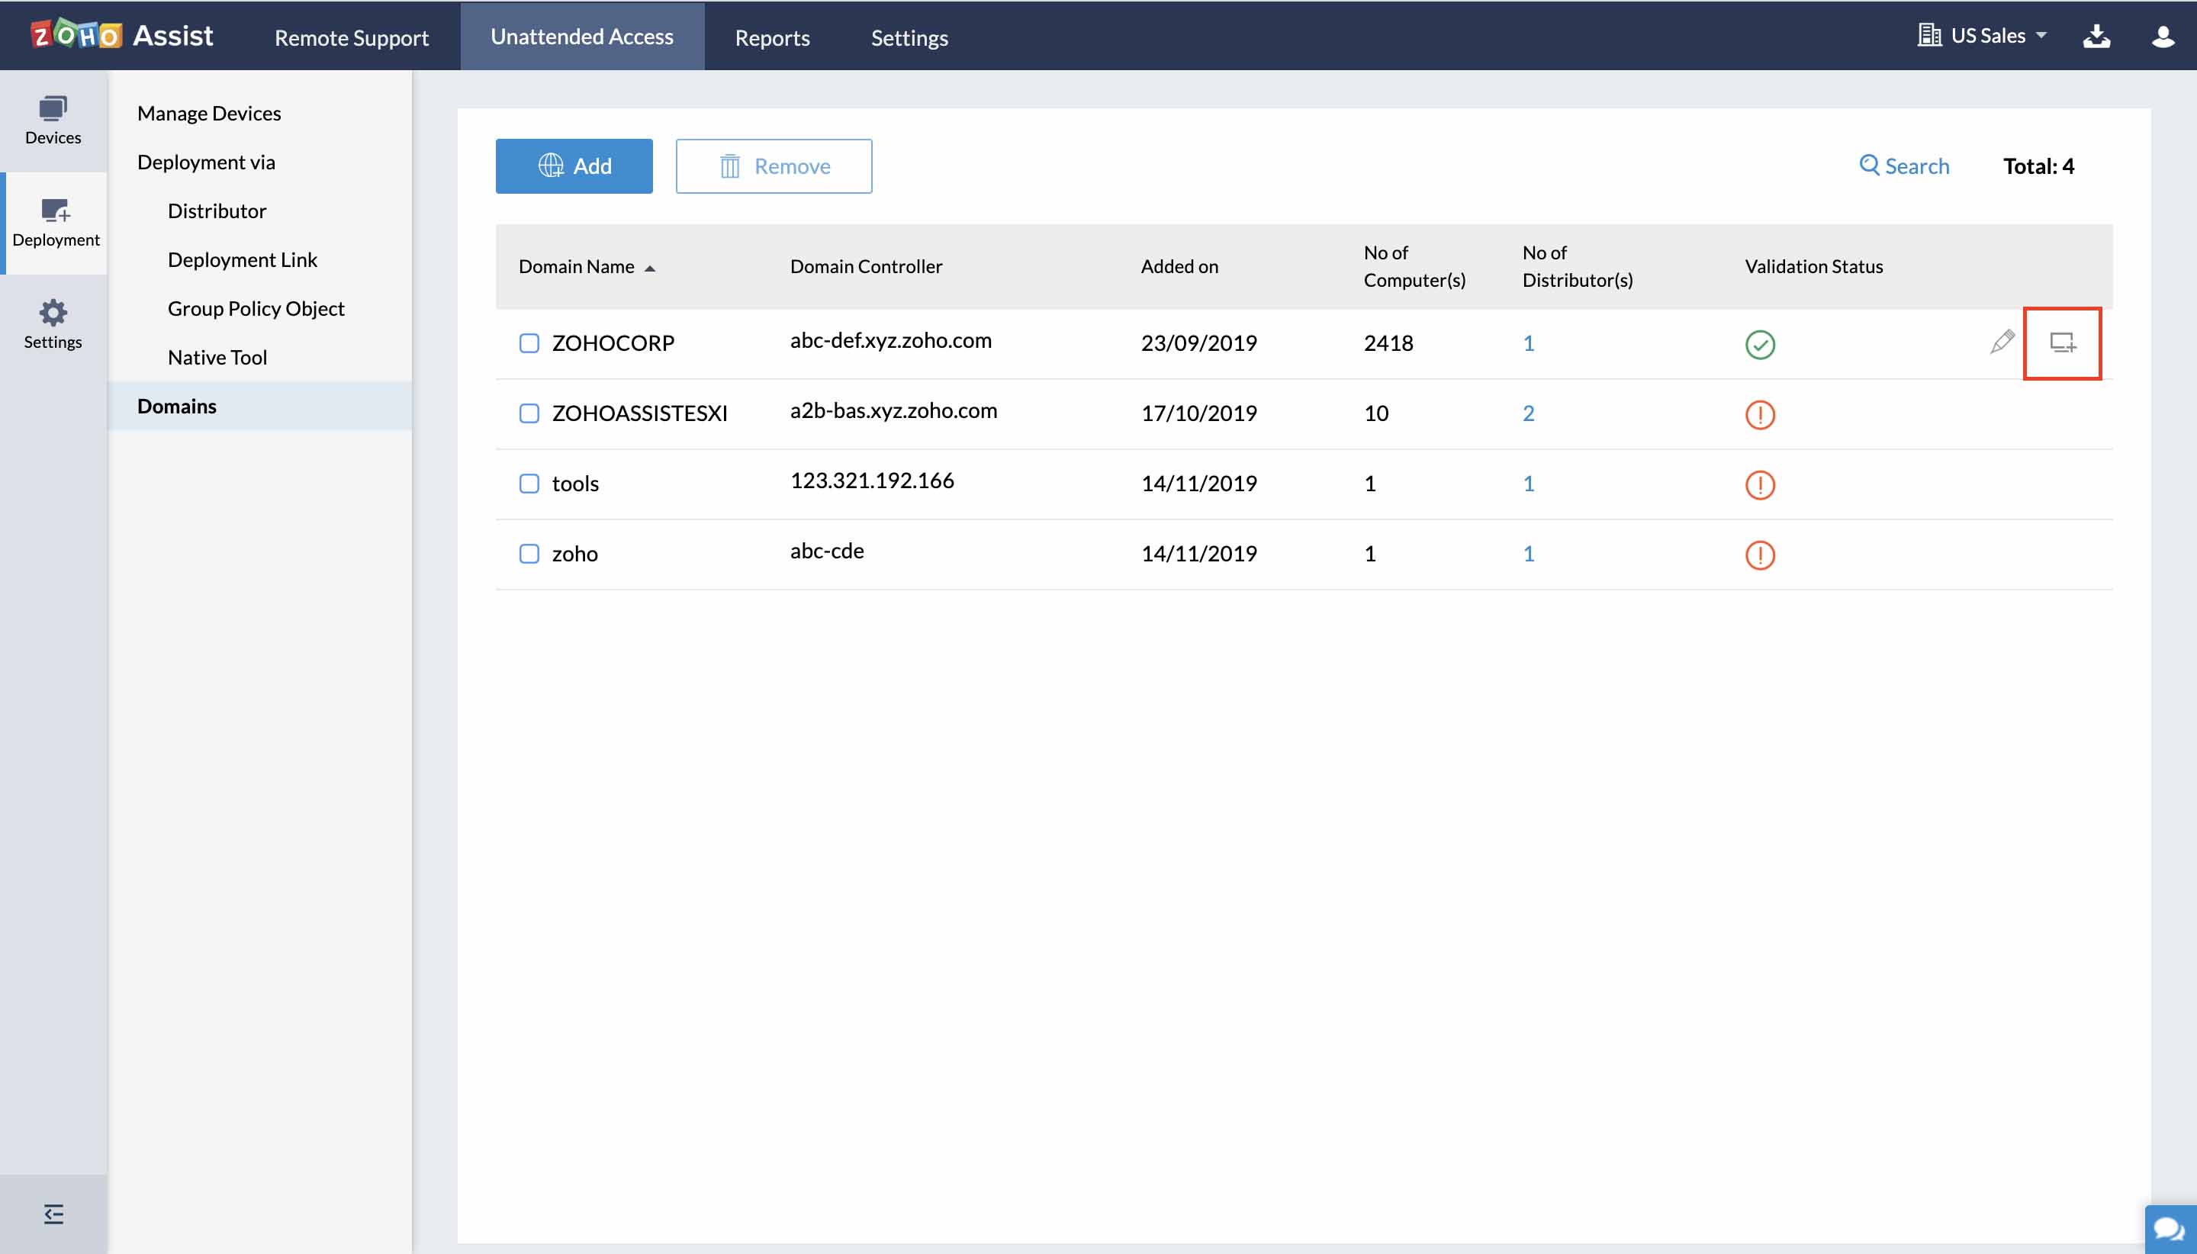This screenshot has width=2197, height=1254.
Task: Click ZOHOASSISTESXI domain name
Action: pyautogui.click(x=639, y=413)
